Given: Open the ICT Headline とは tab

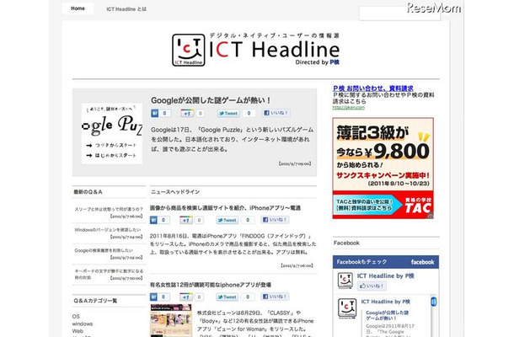Looking at the screenshot, I should coord(126,9).
